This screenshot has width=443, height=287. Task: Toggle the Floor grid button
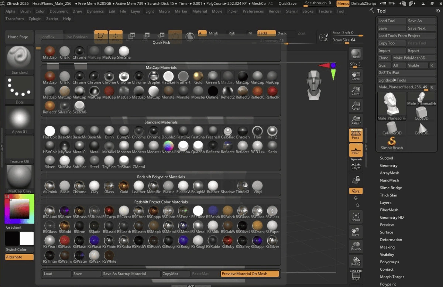point(356,150)
